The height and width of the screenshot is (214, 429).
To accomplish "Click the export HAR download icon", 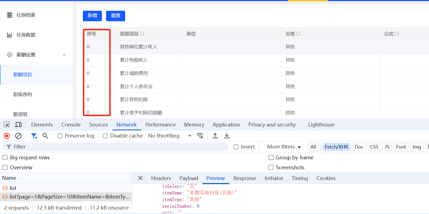I will click(x=227, y=136).
